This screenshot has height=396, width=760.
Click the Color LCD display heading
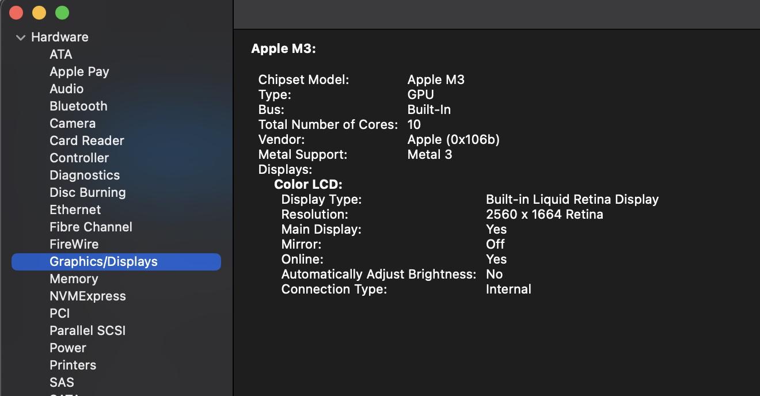(308, 185)
